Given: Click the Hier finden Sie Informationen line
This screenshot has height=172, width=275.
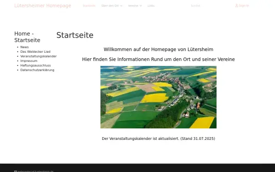Looking at the screenshot, I should pos(159,59).
